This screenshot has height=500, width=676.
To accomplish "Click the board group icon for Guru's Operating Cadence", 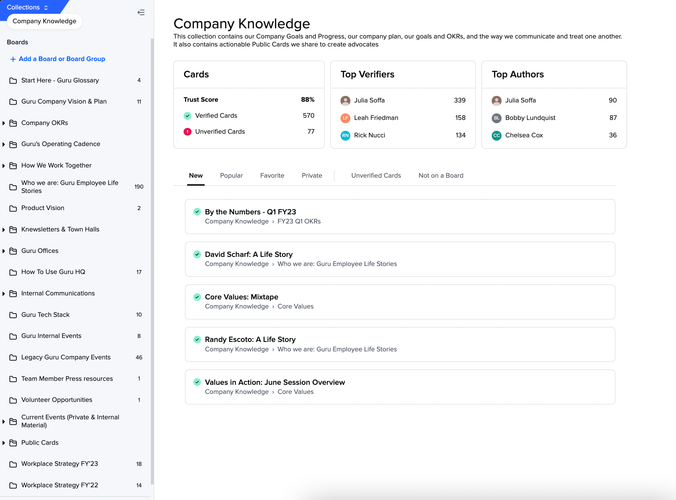I will coord(13,144).
